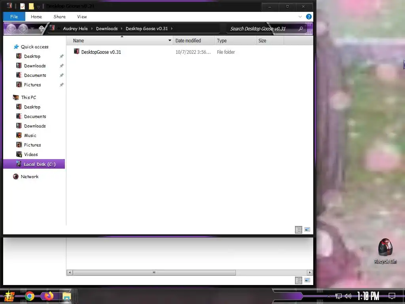Open Videos folder under This PC
The width and height of the screenshot is (405, 304).
pos(31,155)
